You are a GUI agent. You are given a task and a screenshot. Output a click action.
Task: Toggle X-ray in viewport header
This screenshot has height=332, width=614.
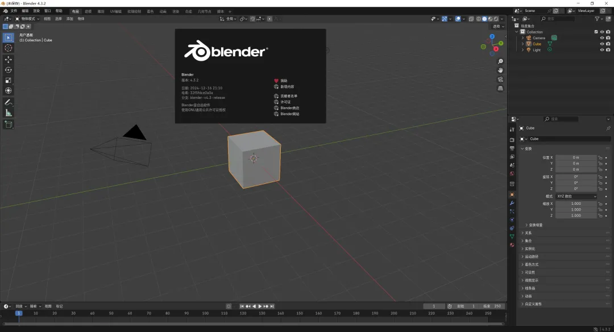pyautogui.click(x=471, y=19)
